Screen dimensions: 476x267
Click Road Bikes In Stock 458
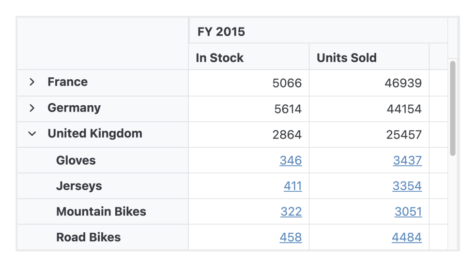tap(291, 237)
